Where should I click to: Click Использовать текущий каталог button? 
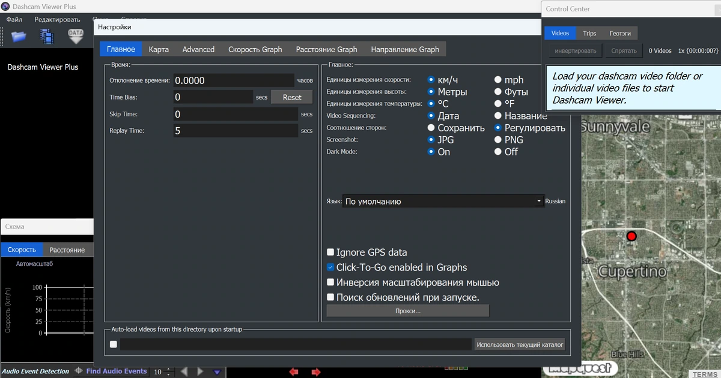coord(520,344)
